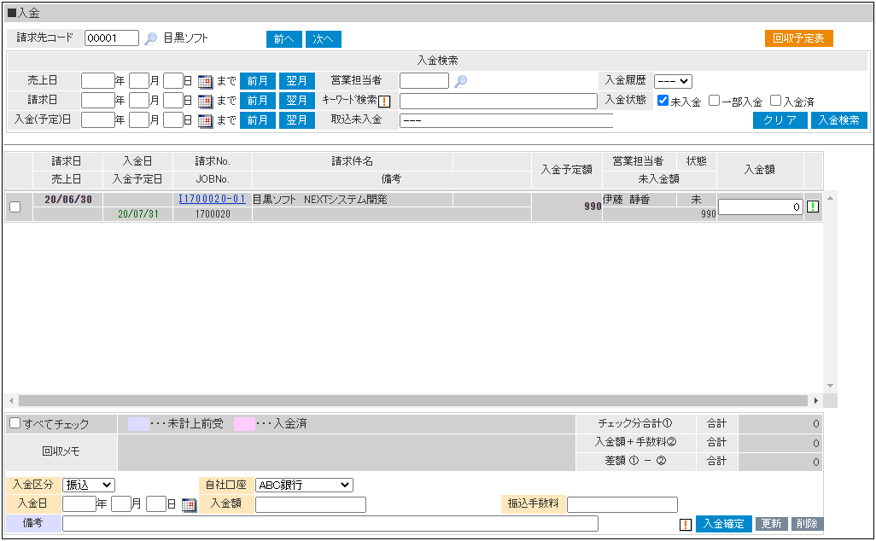
Task: Click the 入金確定 button
Action: [x=723, y=524]
